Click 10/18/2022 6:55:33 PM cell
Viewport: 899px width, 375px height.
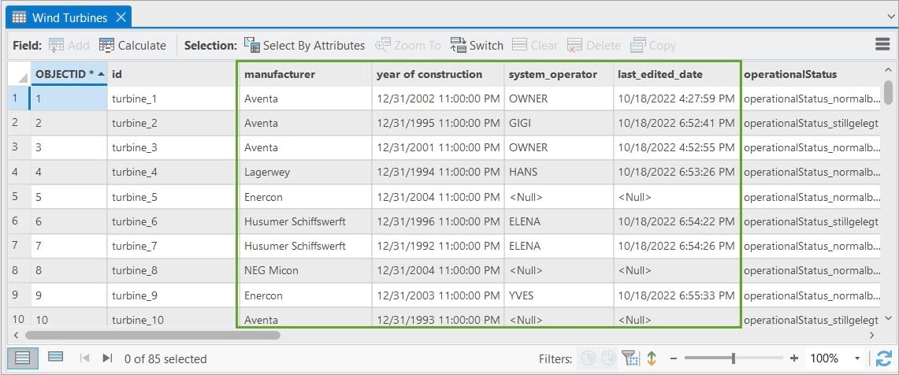[x=677, y=295]
